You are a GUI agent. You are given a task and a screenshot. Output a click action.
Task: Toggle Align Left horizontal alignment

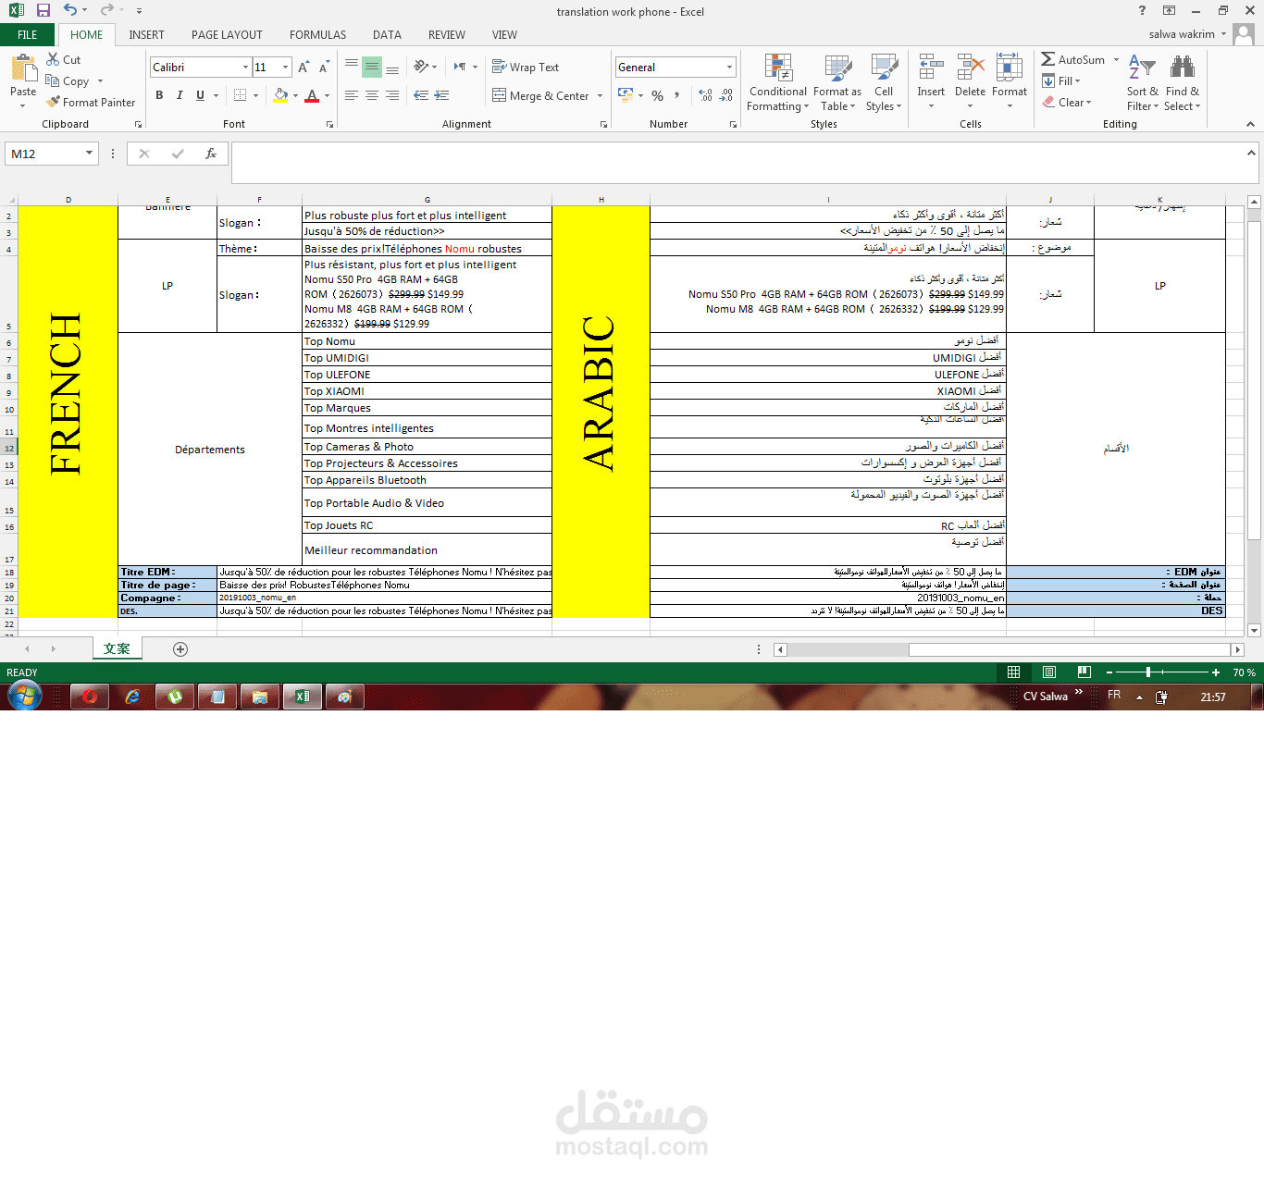tap(352, 95)
